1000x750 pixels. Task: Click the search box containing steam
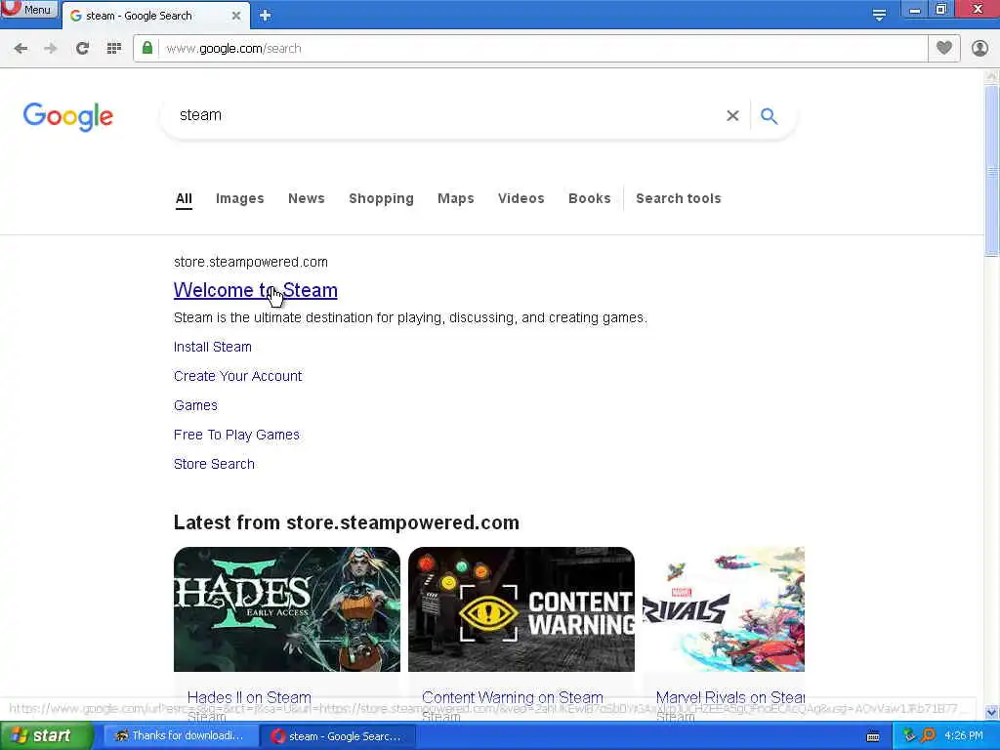click(x=446, y=115)
